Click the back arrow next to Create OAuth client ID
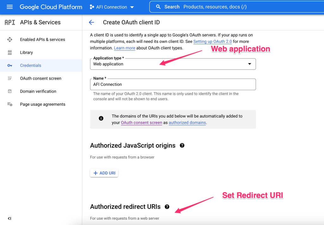Viewport: 324px width, 225px height. (91, 22)
